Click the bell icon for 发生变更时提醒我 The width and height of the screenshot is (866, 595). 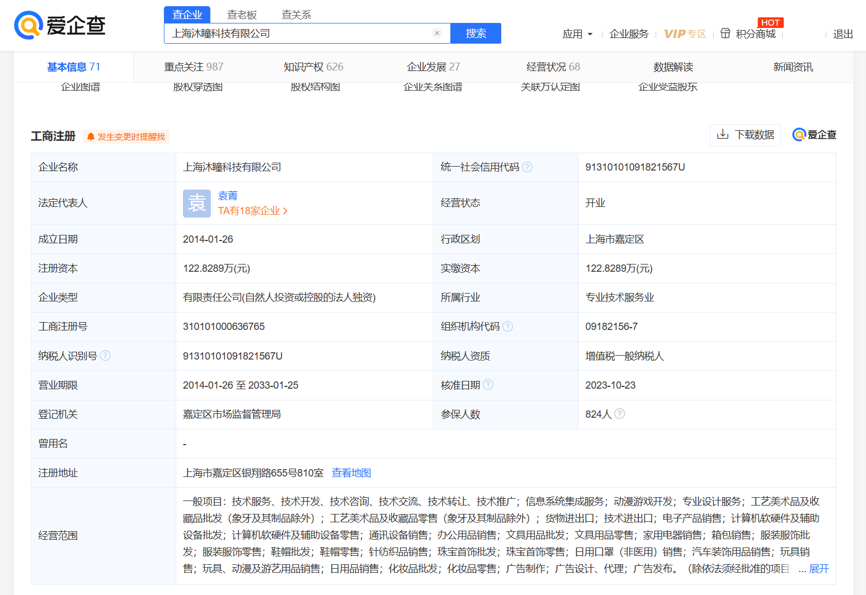91,136
